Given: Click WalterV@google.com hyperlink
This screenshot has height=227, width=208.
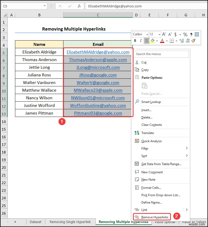Looking at the screenshot, I should [x=98, y=82].
